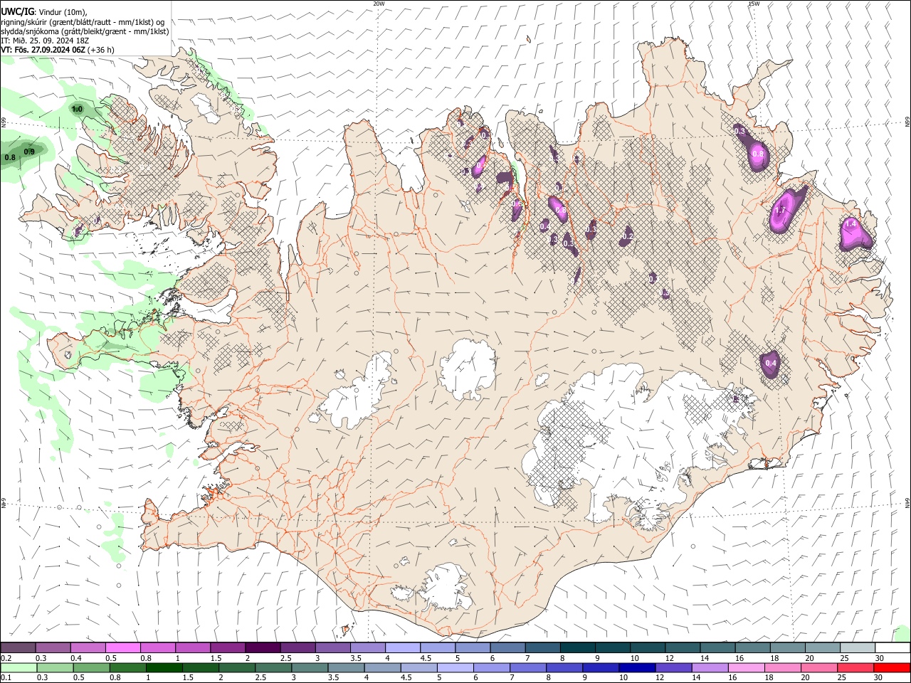The width and height of the screenshot is (911, 683).
Task: Click the 1.0 rain value in the green area
Action: click(x=77, y=109)
